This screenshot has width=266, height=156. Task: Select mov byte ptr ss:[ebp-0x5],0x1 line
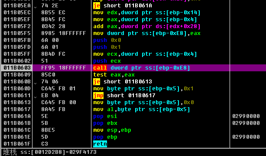[x=143, y=89]
